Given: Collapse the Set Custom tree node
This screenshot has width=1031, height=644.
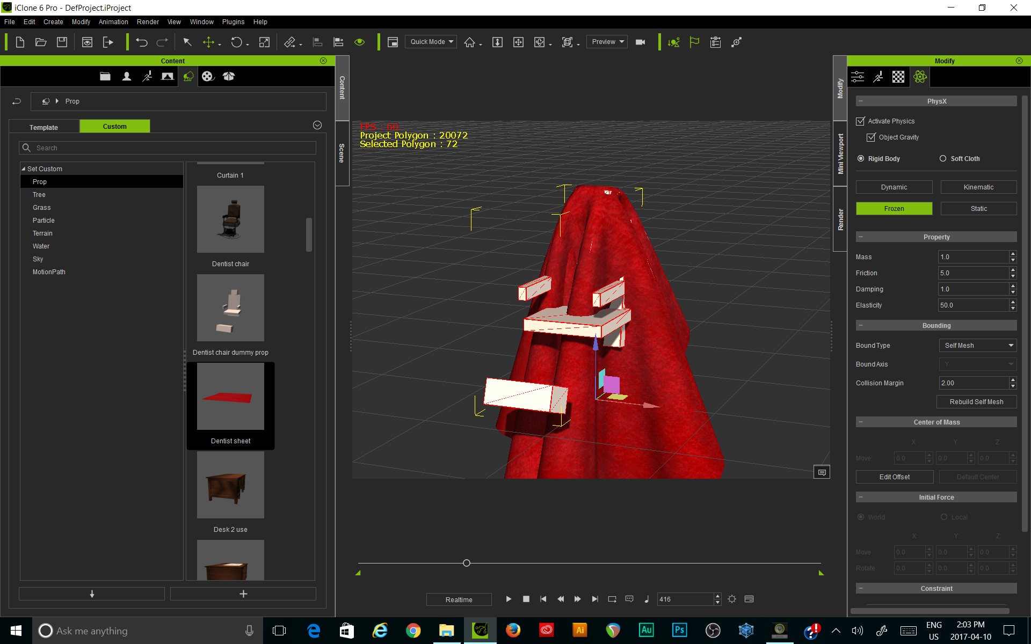Looking at the screenshot, I should point(24,169).
